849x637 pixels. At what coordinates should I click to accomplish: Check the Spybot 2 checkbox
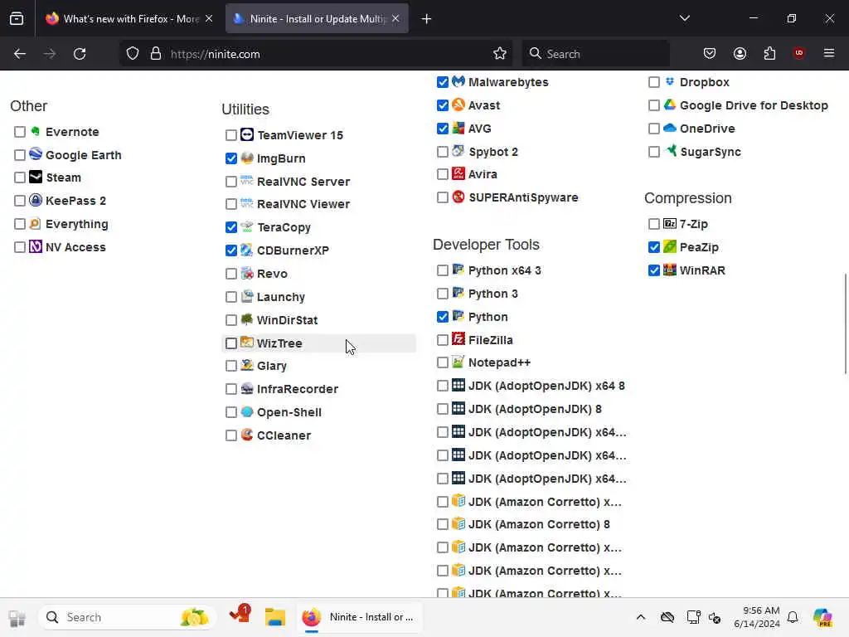443,152
